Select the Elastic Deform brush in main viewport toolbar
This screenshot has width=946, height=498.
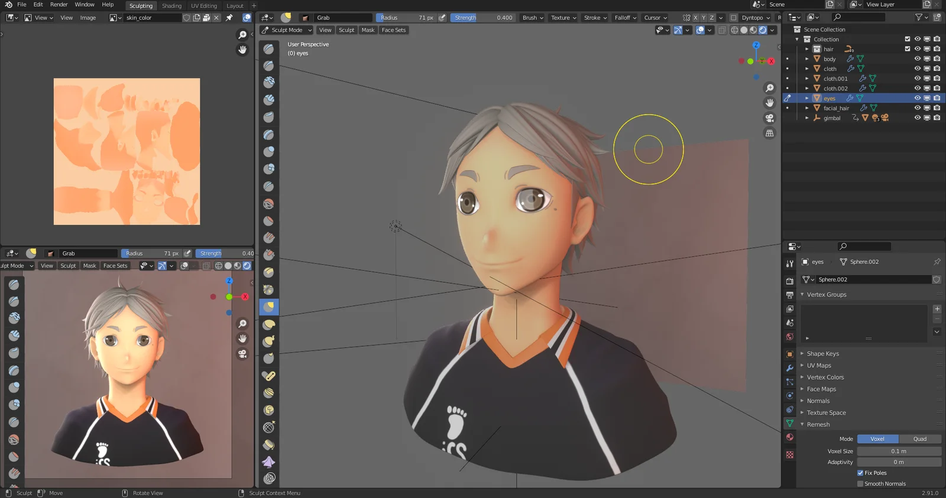pyautogui.click(x=269, y=324)
